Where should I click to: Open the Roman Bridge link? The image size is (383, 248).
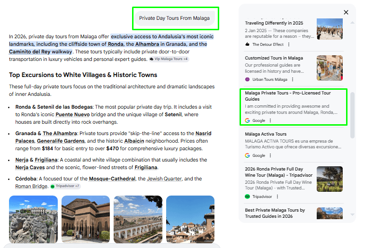tap(32, 187)
